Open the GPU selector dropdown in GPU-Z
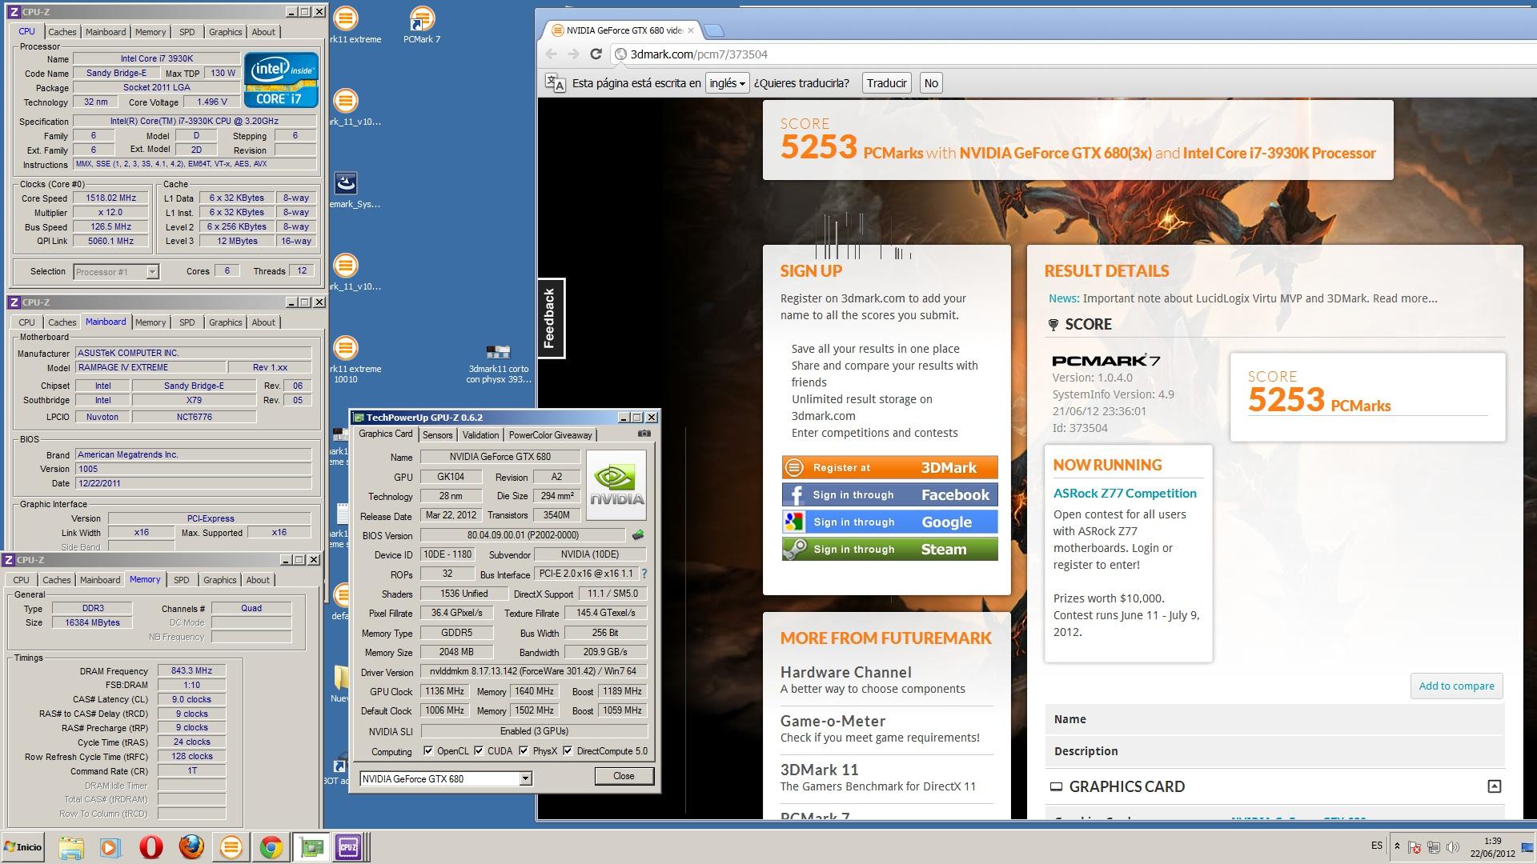This screenshot has height=864, width=1537. point(525,778)
